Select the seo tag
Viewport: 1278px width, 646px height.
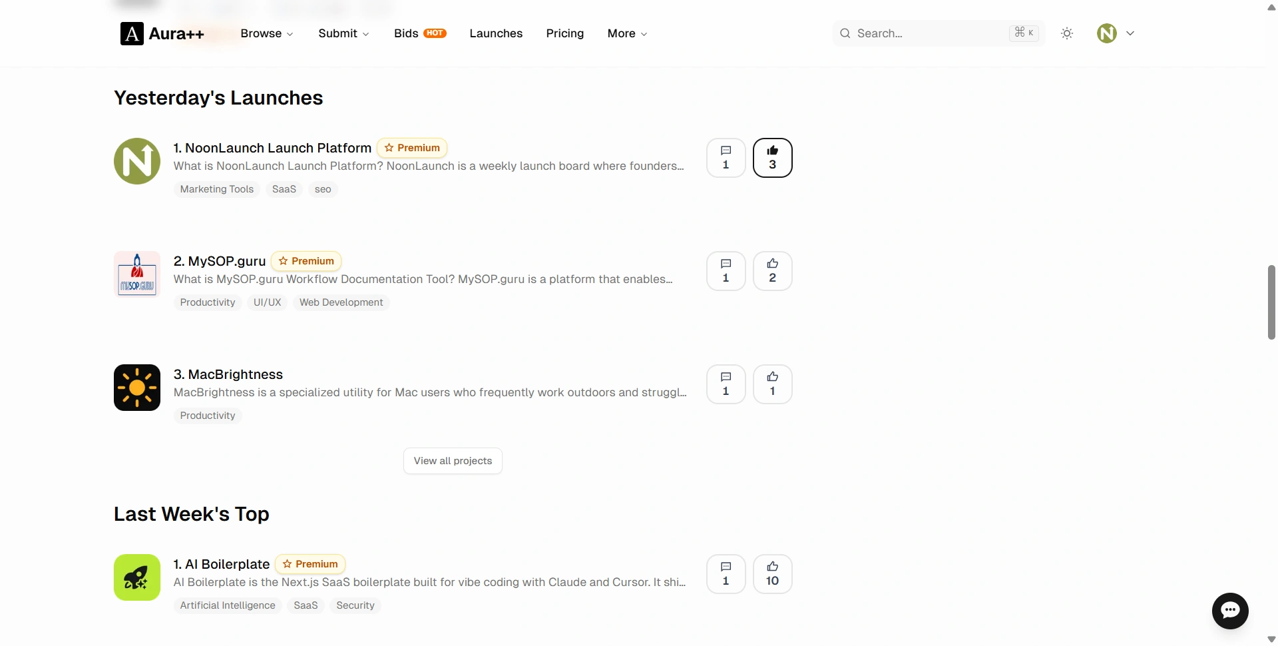323,189
